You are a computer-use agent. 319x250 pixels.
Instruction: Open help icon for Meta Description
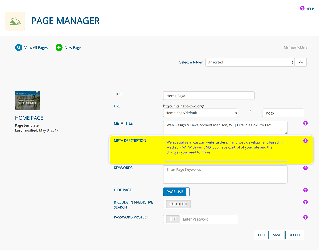pos(305,141)
